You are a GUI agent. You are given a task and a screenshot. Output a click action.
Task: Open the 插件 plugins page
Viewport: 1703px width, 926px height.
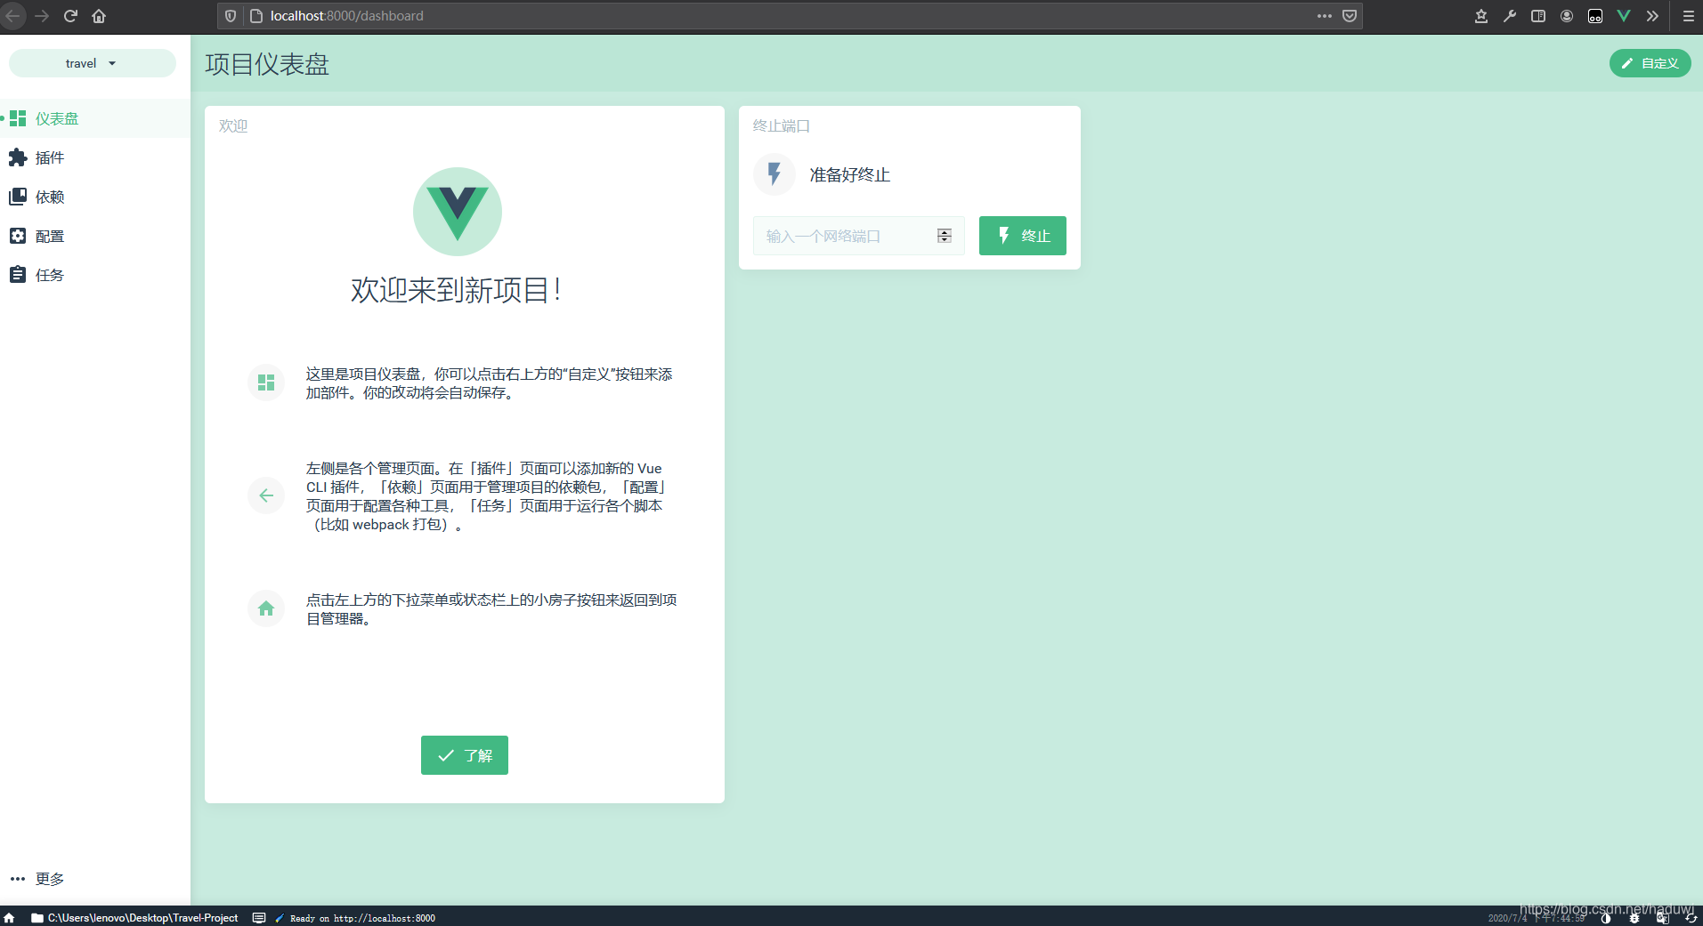coord(94,157)
